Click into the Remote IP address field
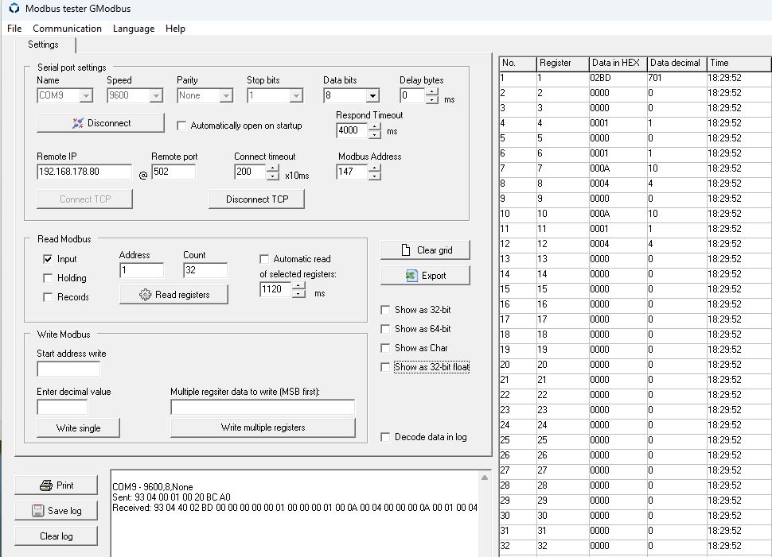The image size is (772, 557). (x=84, y=172)
